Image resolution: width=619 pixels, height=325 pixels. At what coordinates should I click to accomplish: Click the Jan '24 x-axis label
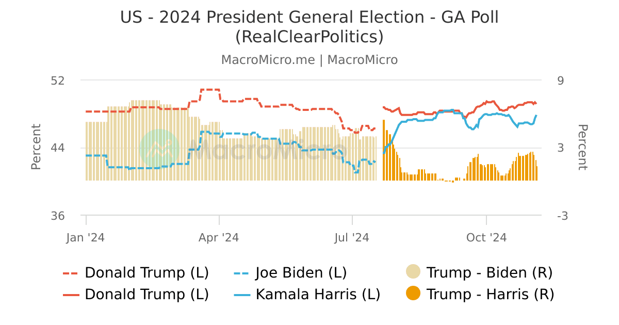tap(86, 238)
